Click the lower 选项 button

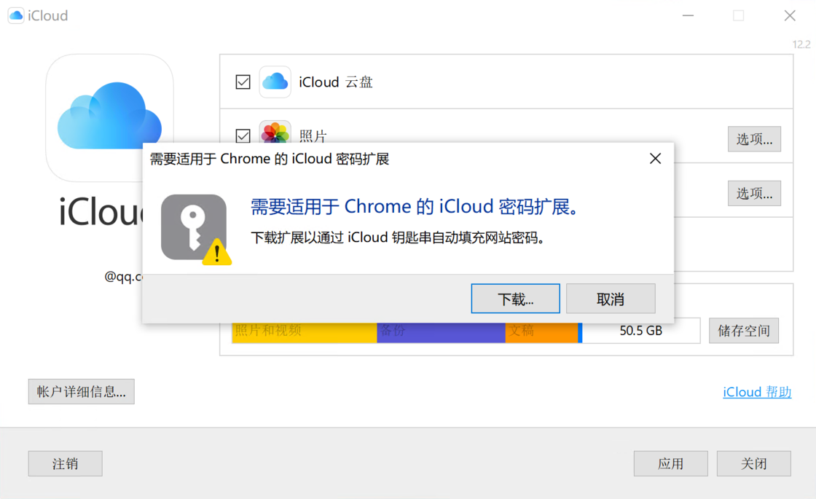754,192
